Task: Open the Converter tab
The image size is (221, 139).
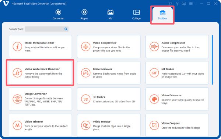Action: coord(58,14)
